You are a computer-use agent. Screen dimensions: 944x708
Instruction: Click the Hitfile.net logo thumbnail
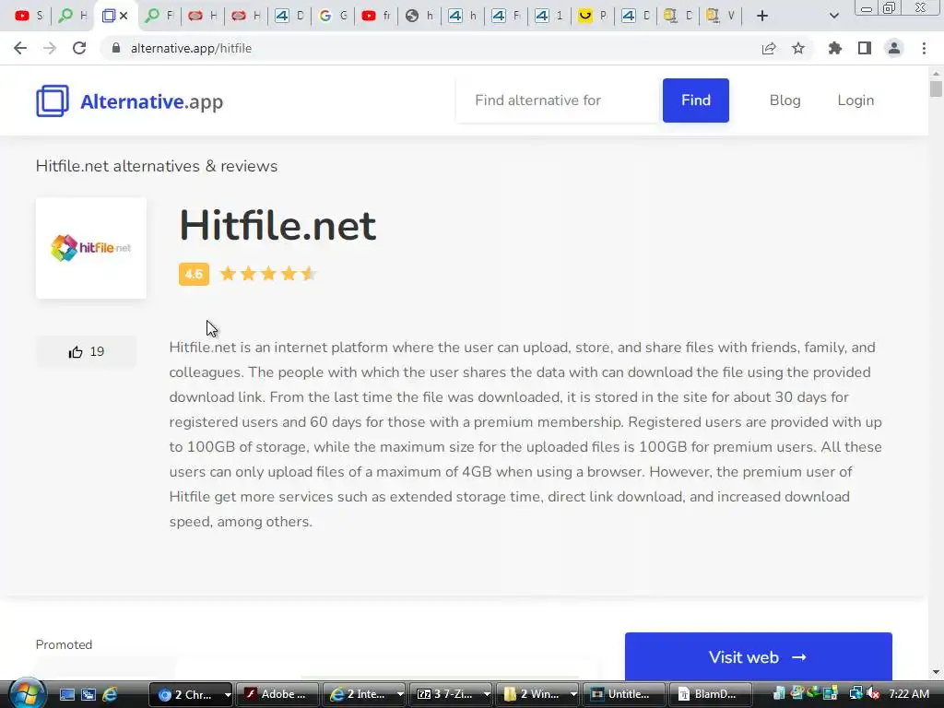pyautogui.click(x=91, y=248)
